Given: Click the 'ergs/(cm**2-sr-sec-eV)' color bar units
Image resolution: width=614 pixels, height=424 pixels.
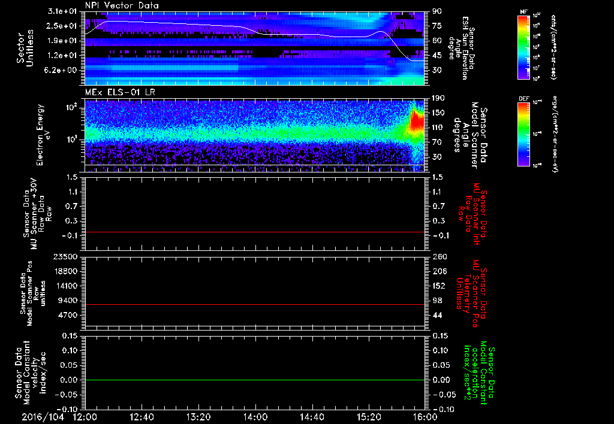Looking at the screenshot, I should coord(555,134).
